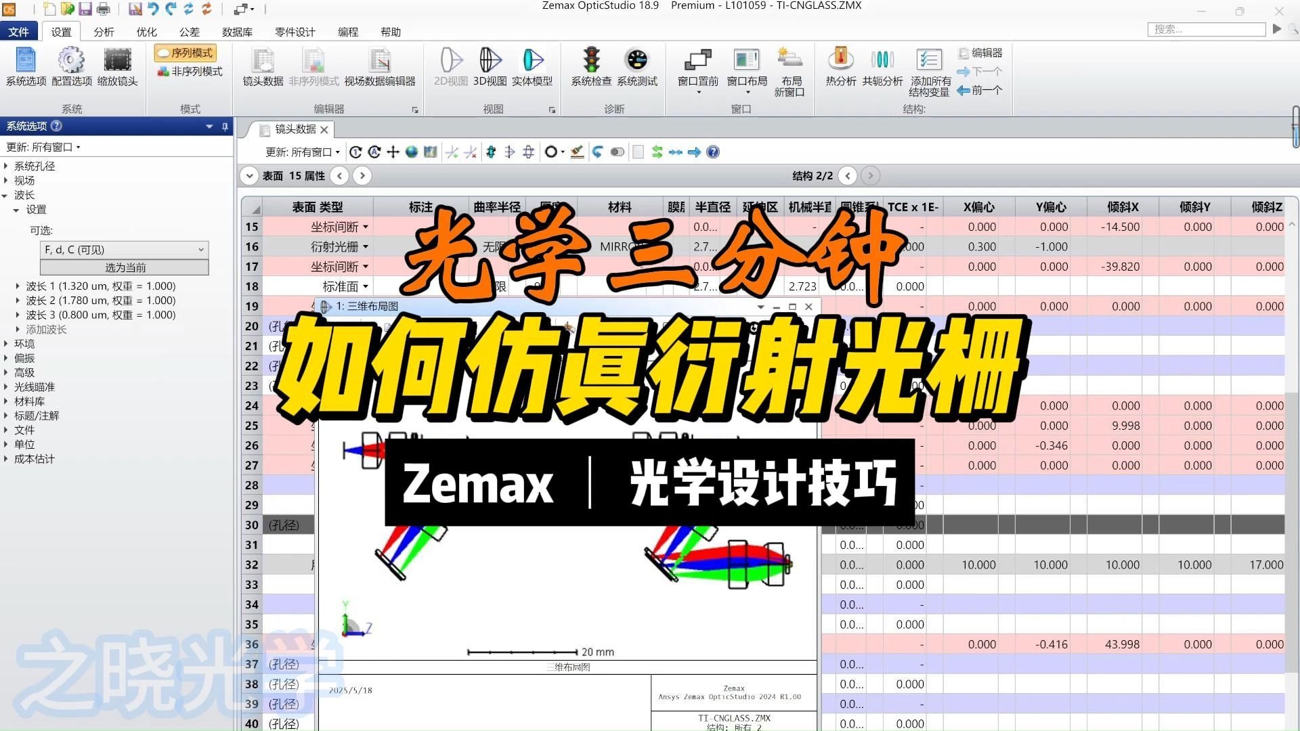Open the F, d, C wavelength preset combo box
Screen dimensions: 1300x731
click(x=124, y=249)
